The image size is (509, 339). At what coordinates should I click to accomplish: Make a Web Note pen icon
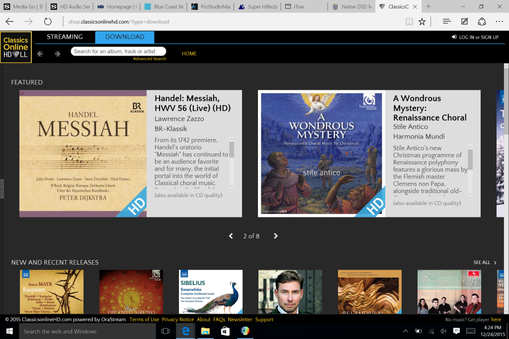465,21
